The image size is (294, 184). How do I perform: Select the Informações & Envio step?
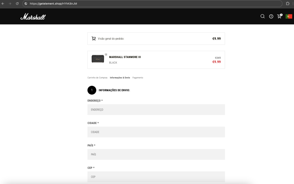click(120, 78)
